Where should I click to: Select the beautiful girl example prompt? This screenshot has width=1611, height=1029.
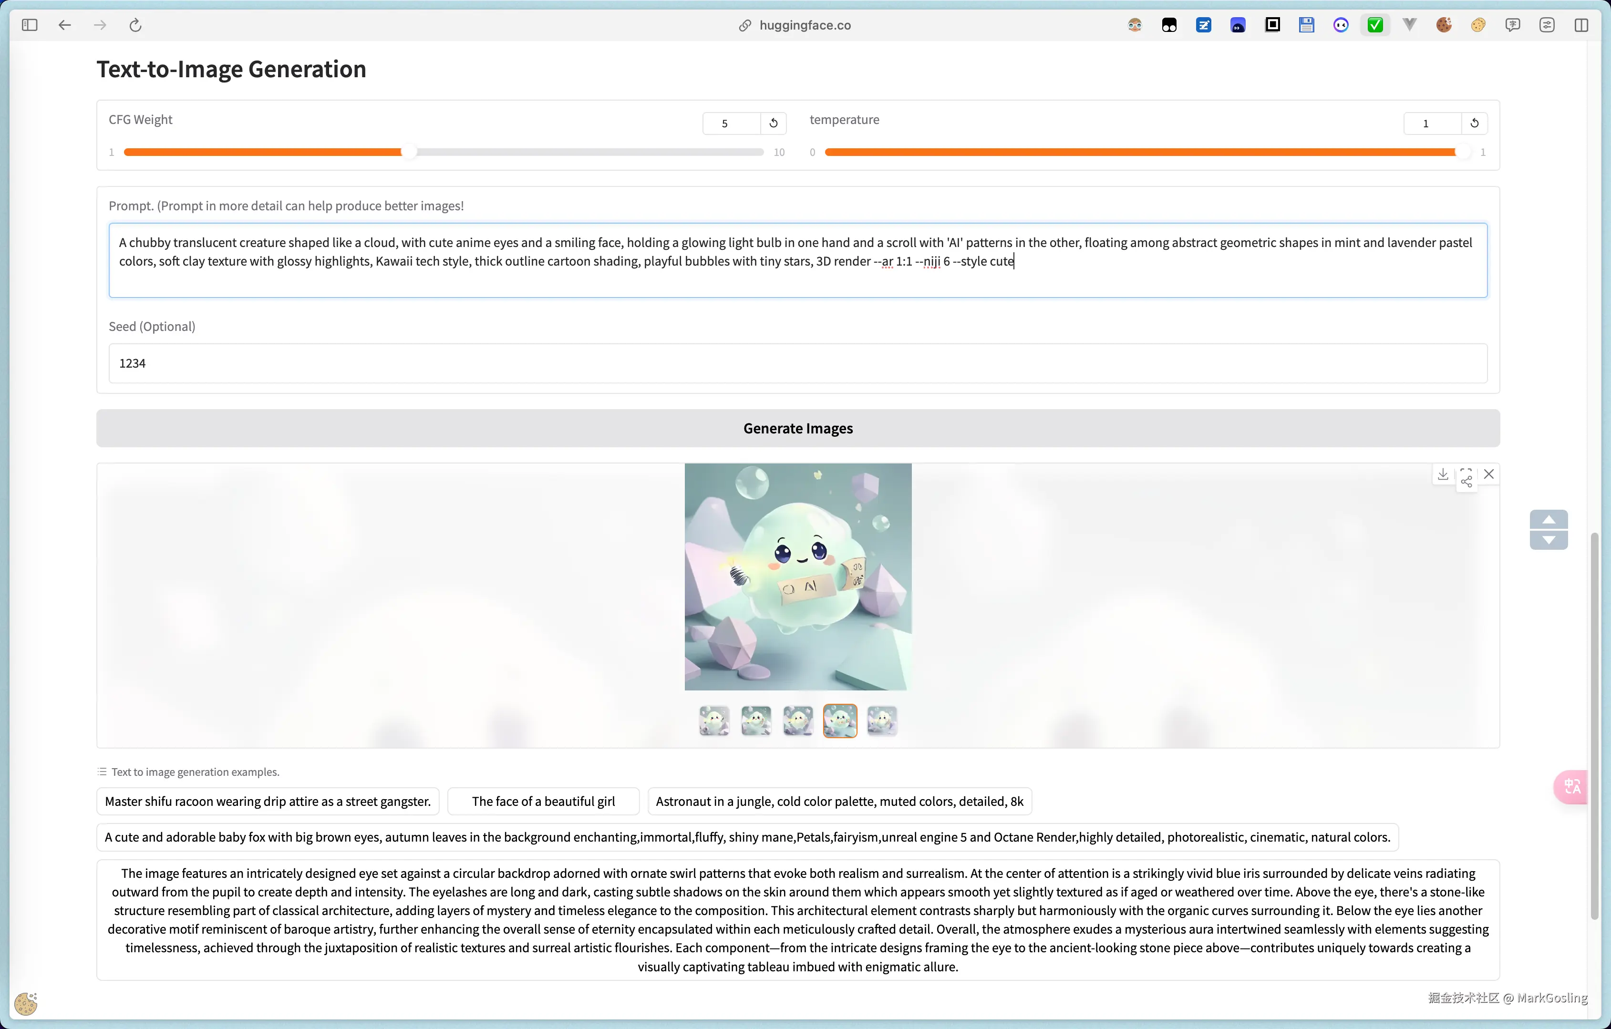[x=543, y=801]
